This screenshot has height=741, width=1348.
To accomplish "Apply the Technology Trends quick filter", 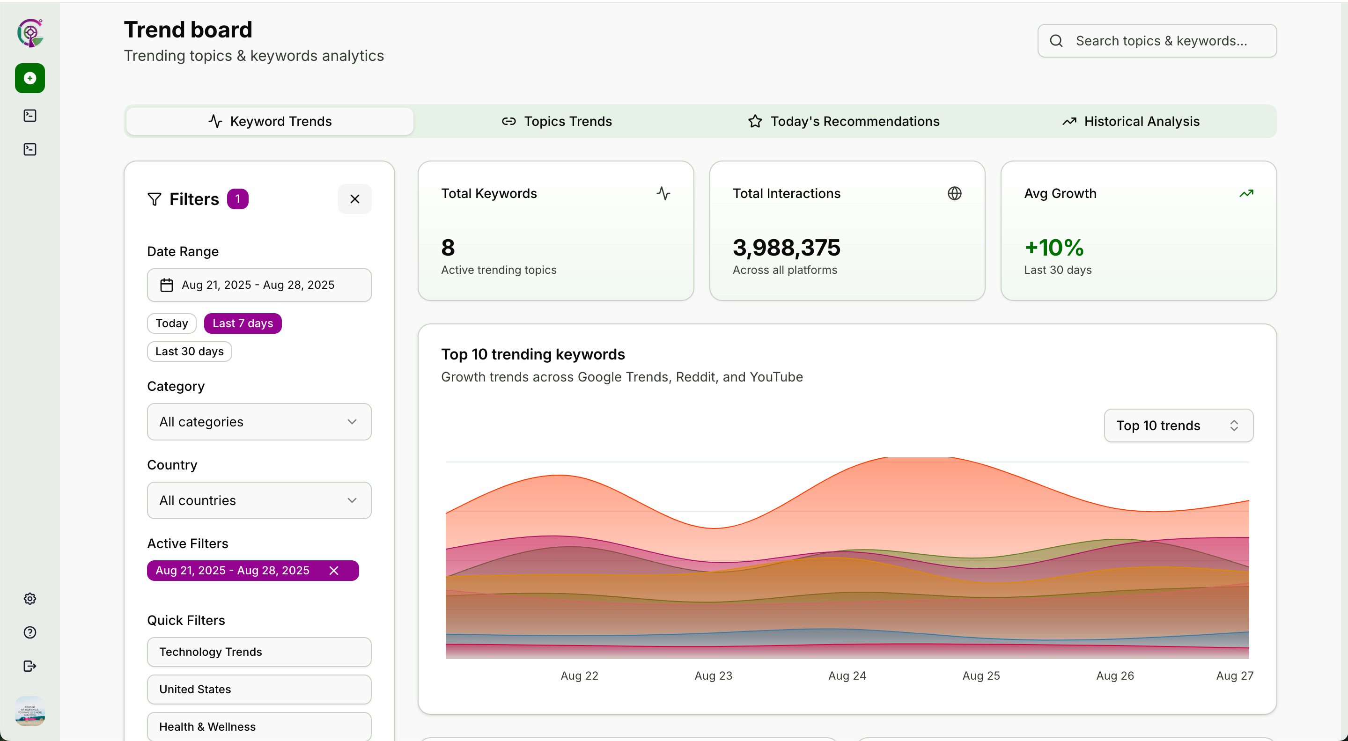I will [259, 652].
